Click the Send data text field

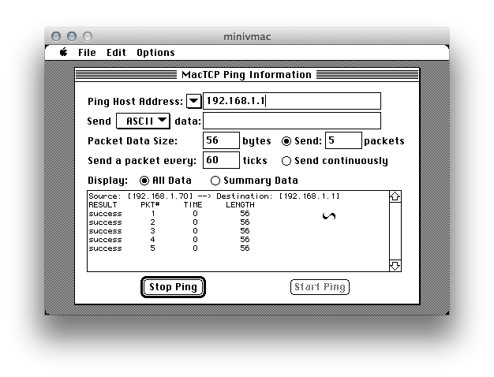click(292, 121)
